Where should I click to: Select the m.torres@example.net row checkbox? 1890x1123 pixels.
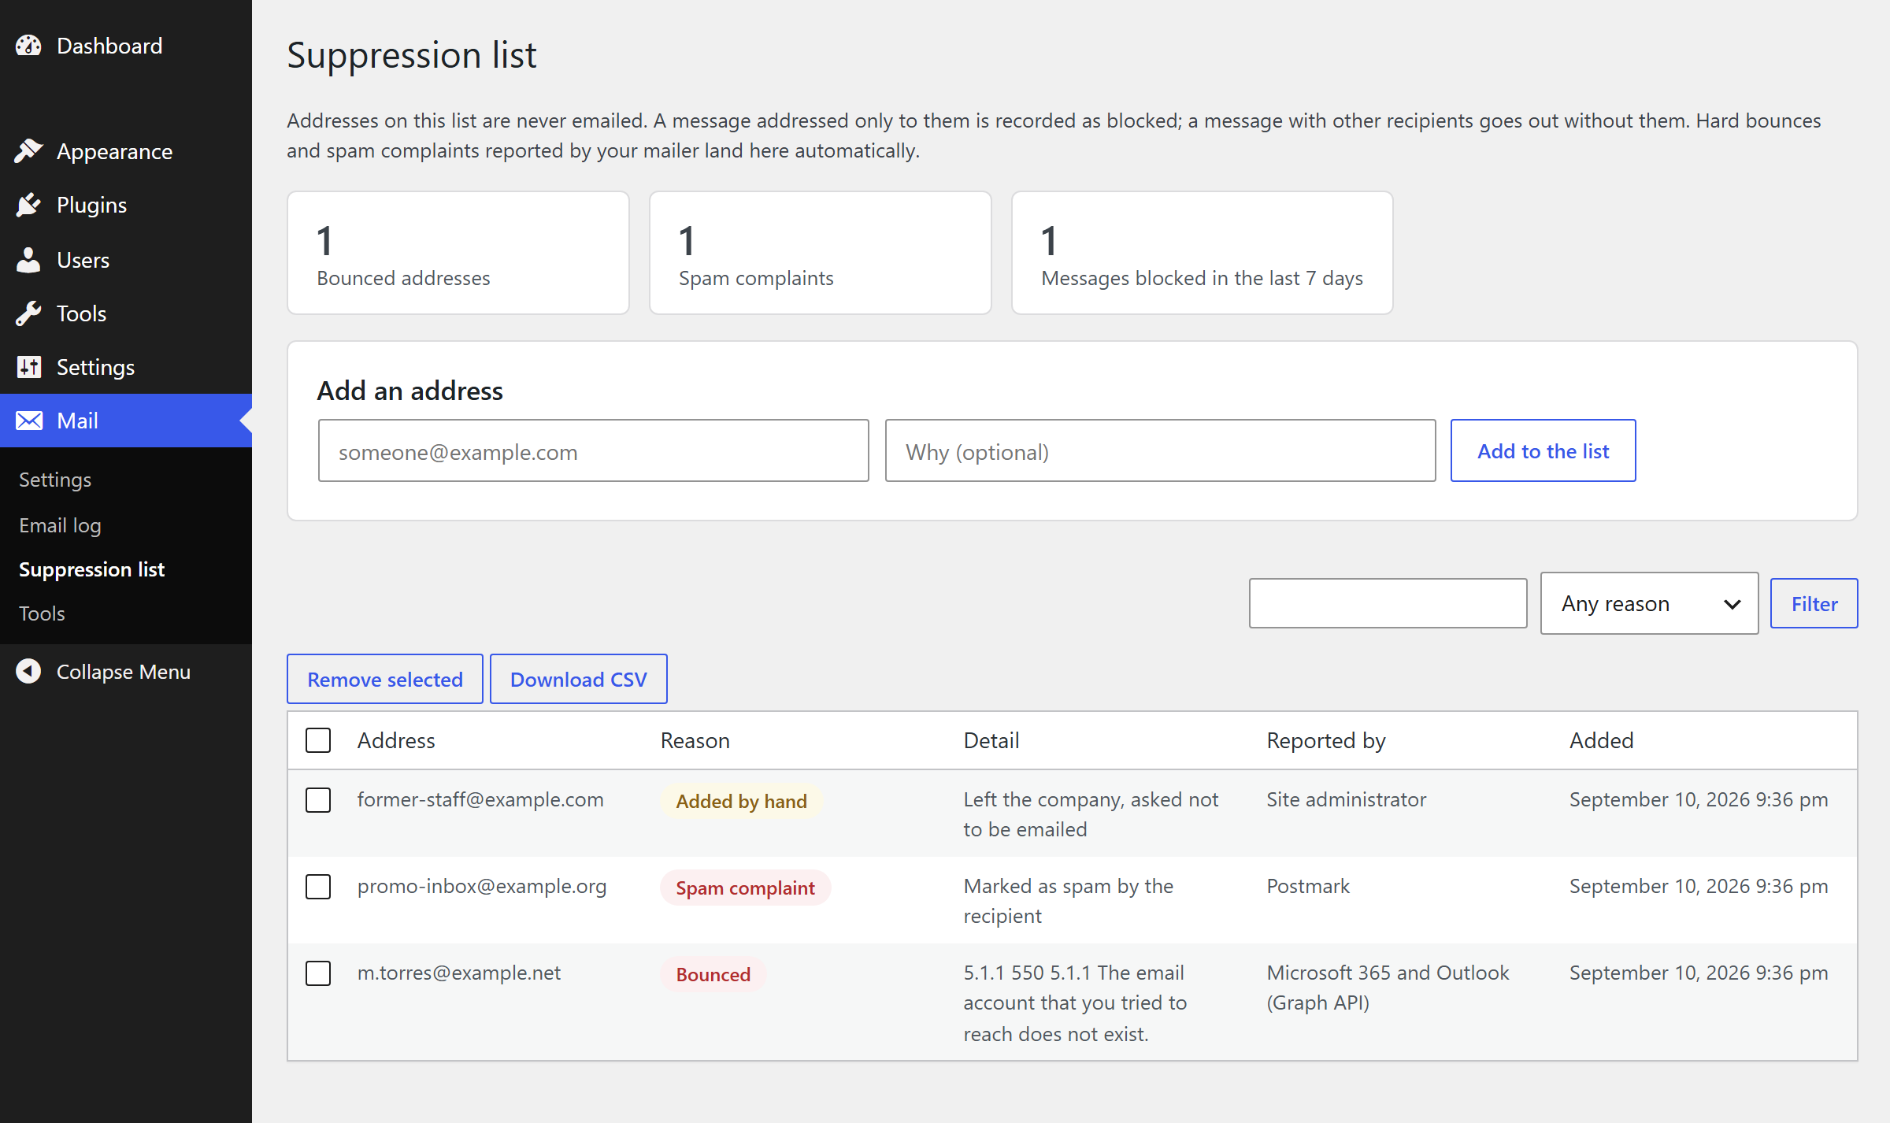318,973
